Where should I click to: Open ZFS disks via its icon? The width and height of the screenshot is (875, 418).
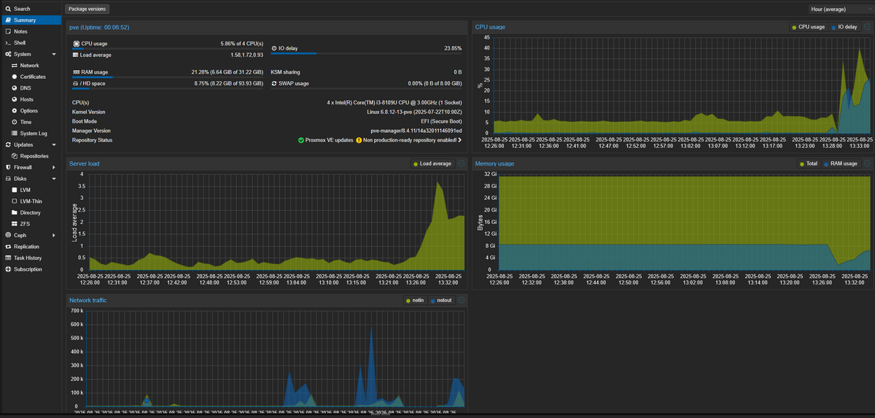pyautogui.click(x=14, y=224)
